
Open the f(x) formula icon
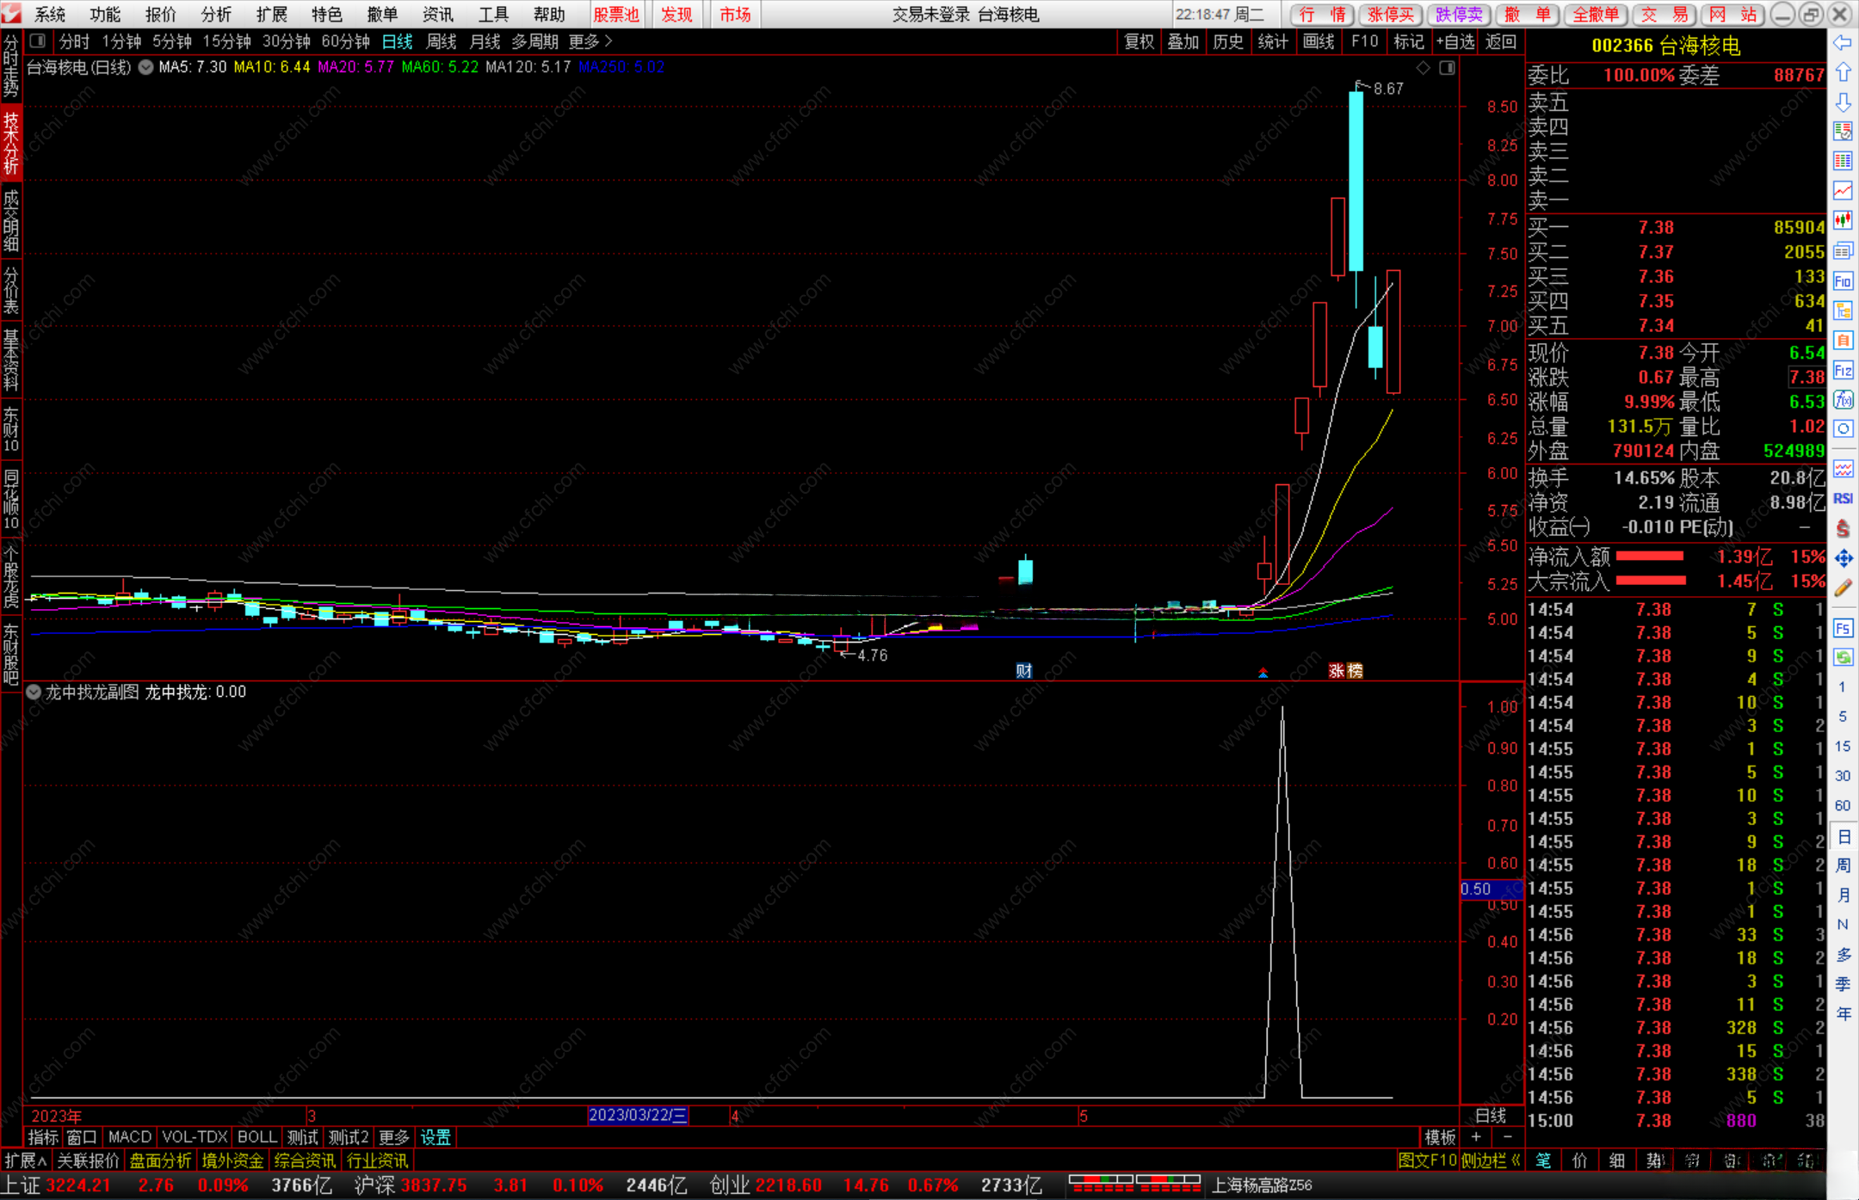coord(1843,400)
